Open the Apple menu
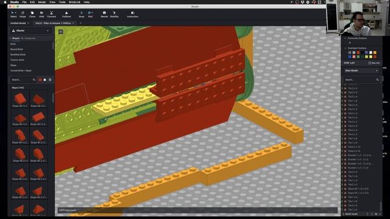390x219 pixels. click(x=5, y=2)
